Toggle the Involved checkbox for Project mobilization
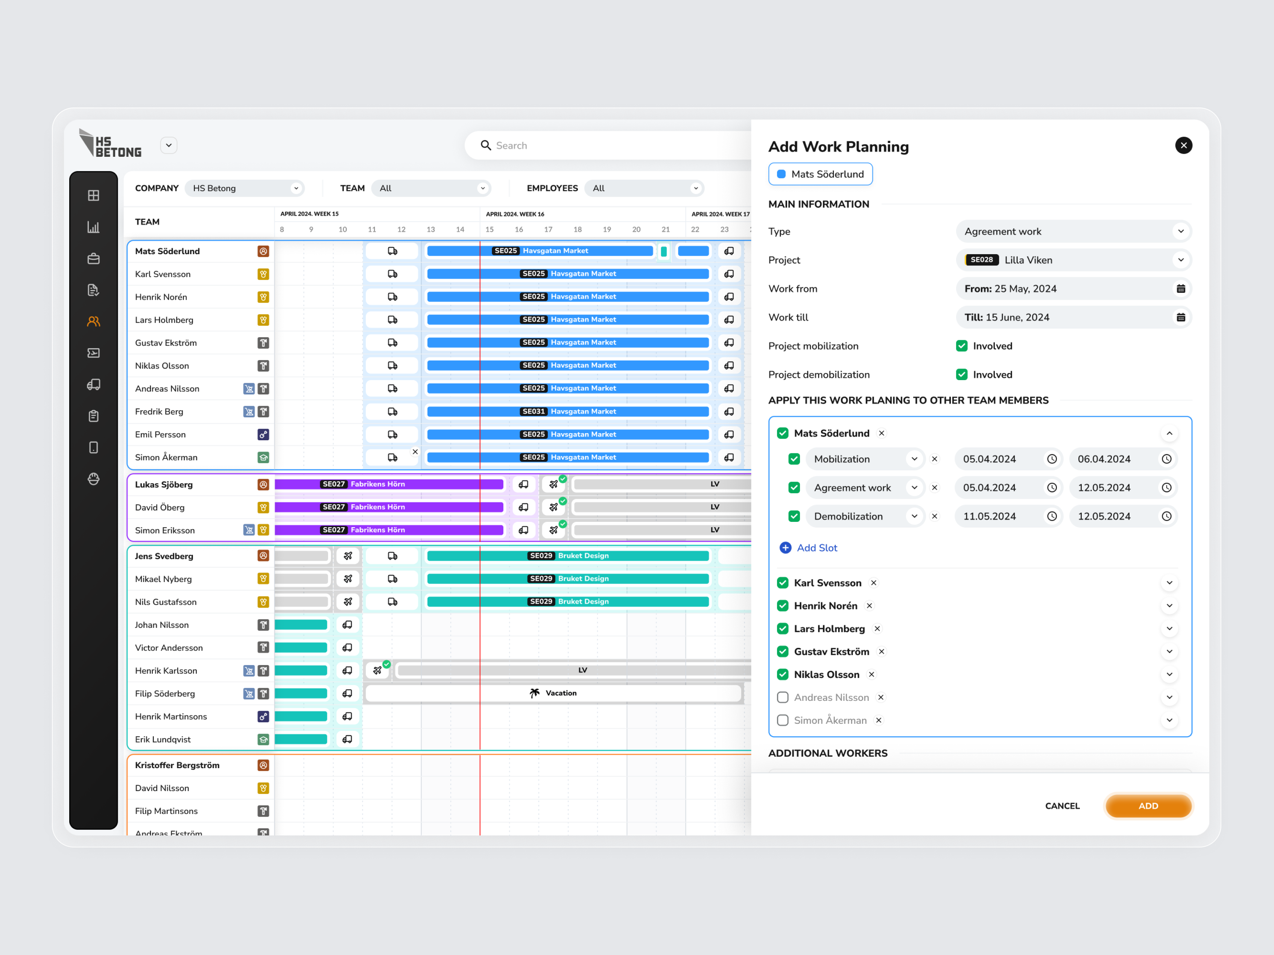 click(x=961, y=346)
